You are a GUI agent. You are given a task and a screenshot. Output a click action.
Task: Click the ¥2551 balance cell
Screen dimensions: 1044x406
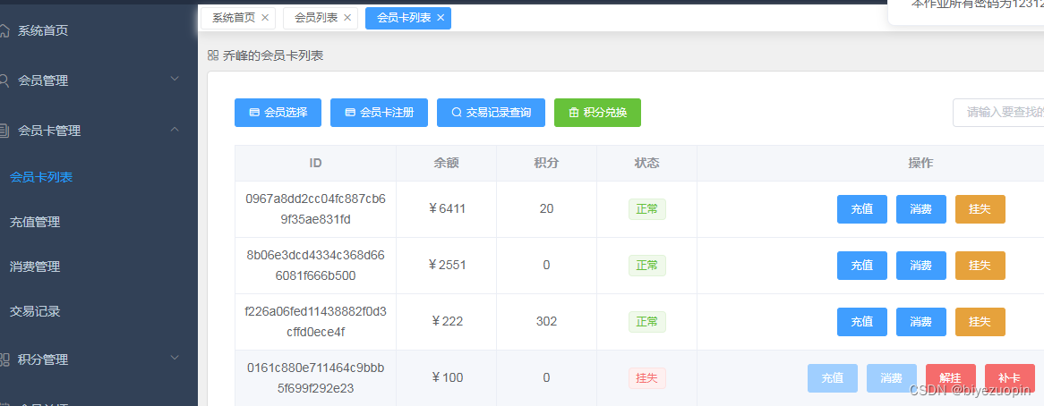pos(446,266)
